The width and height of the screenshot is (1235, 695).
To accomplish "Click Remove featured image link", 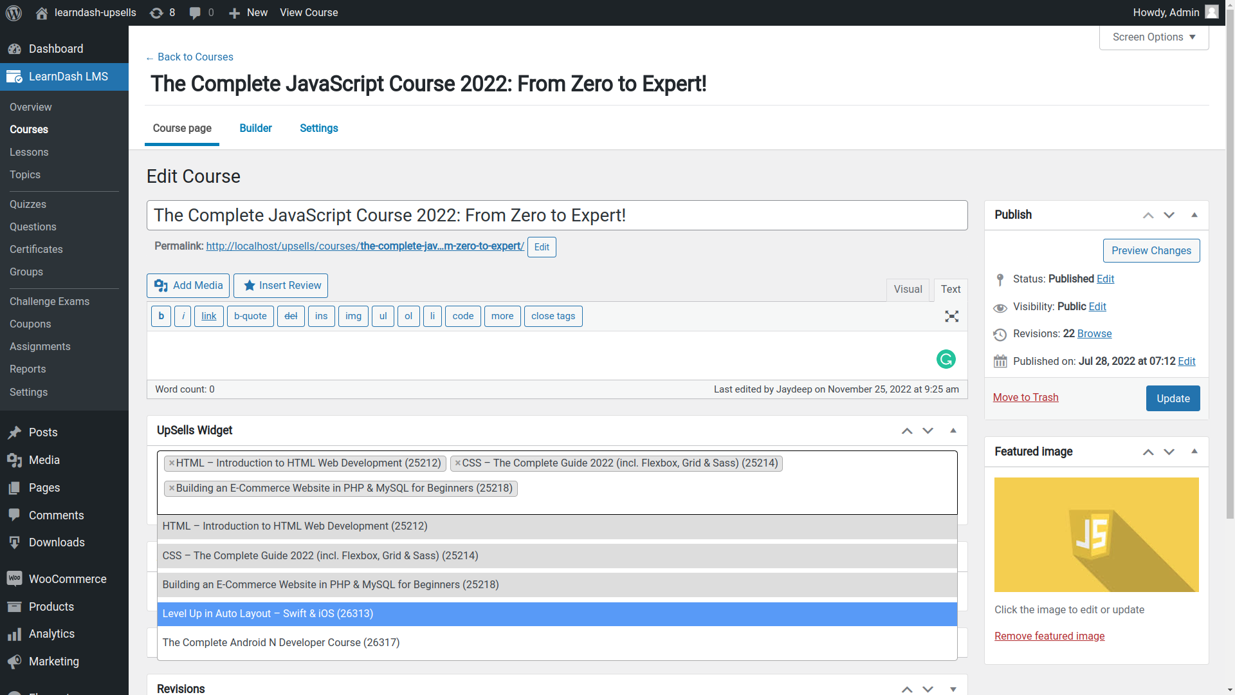I will click(x=1049, y=636).
